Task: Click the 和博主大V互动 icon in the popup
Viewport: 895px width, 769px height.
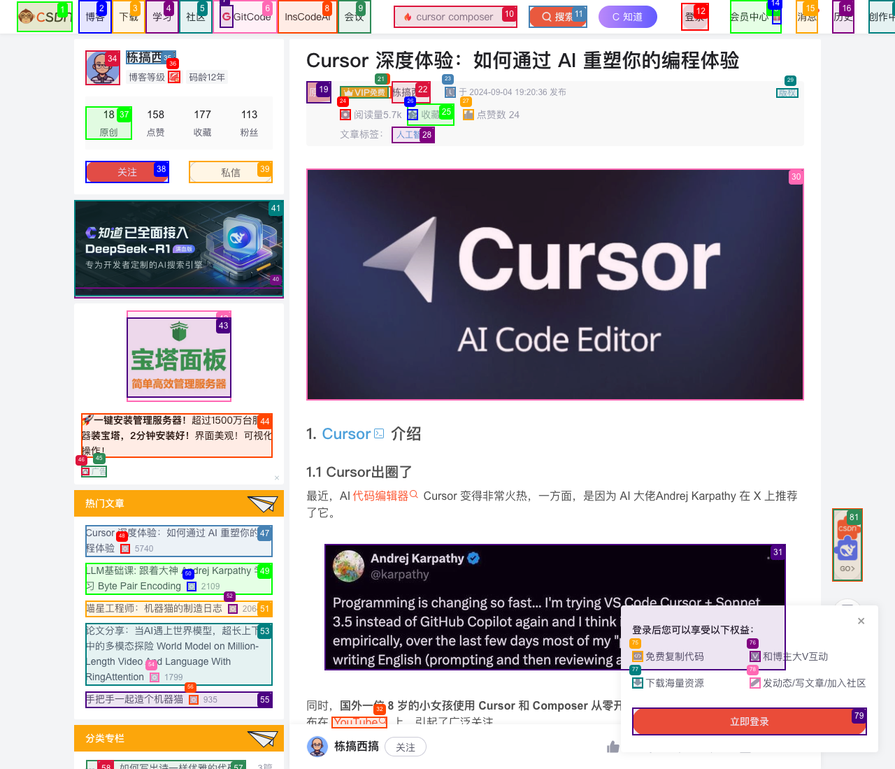Action: [x=755, y=656]
